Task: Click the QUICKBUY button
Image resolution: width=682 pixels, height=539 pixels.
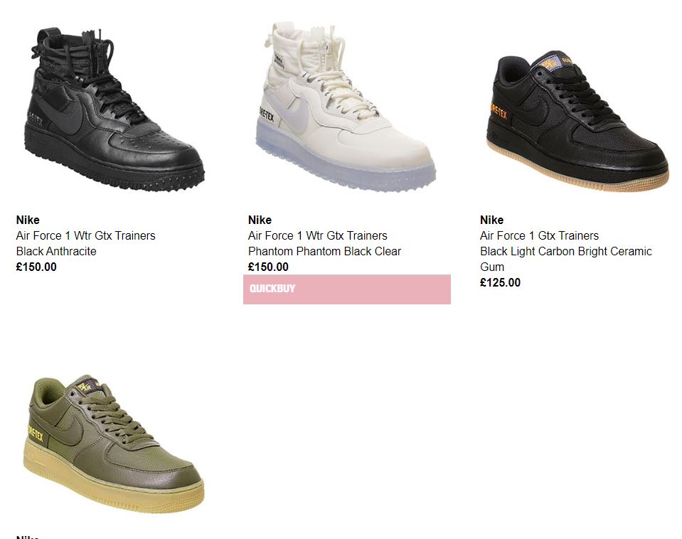Action: pos(346,289)
